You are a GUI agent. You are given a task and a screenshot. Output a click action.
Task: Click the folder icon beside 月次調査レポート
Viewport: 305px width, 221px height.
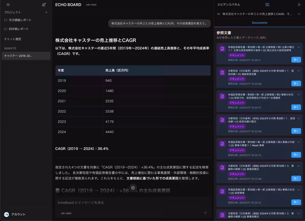click(6, 20)
